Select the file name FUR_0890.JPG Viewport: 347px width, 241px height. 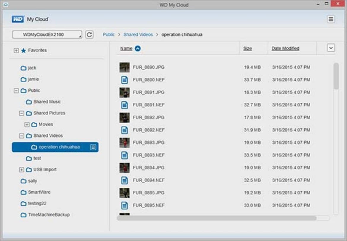pyautogui.click(x=149, y=67)
